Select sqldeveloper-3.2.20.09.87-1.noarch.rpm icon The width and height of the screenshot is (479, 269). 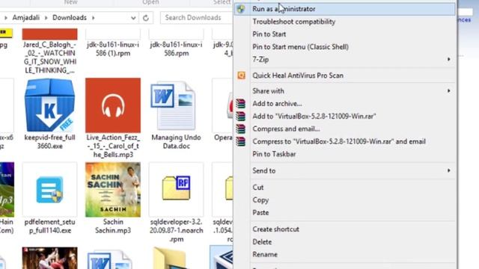click(176, 188)
